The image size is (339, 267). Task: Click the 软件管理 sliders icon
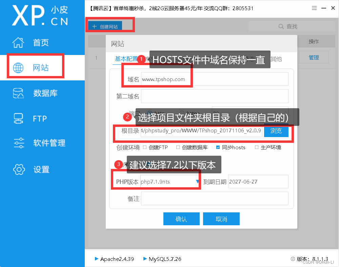pyautogui.click(x=19, y=143)
